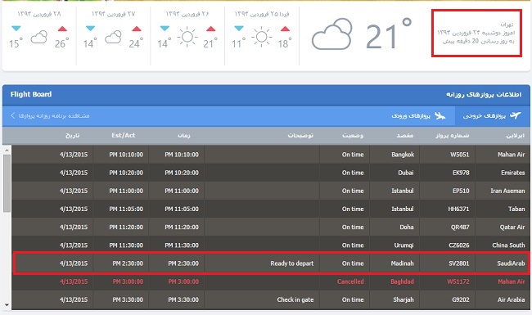
Task: Click the sun icon for 25 Farvardin forecast
Action: 262,36
